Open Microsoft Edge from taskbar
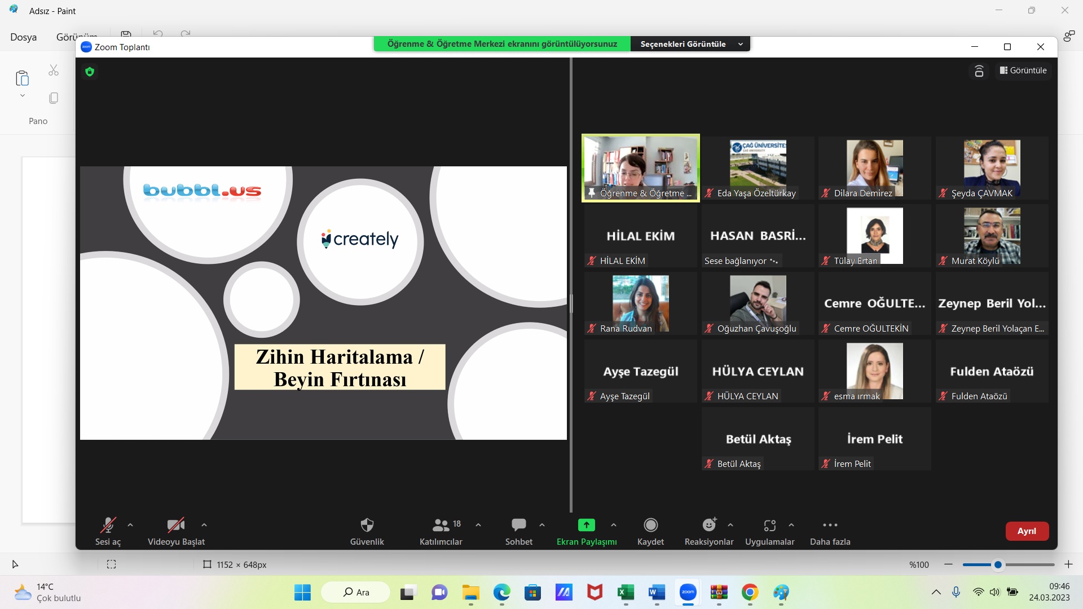The height and width of the screenshot is (609, 1083). [x=501, y=592]
